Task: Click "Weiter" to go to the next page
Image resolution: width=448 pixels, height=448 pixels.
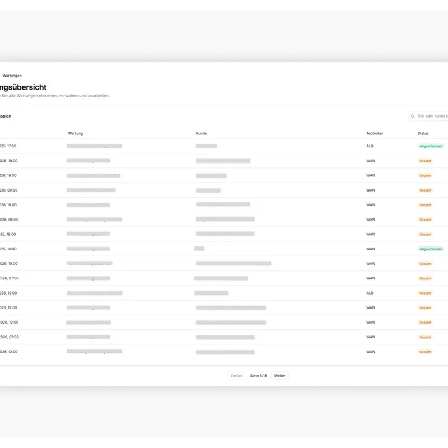Action: coord(279,375)
